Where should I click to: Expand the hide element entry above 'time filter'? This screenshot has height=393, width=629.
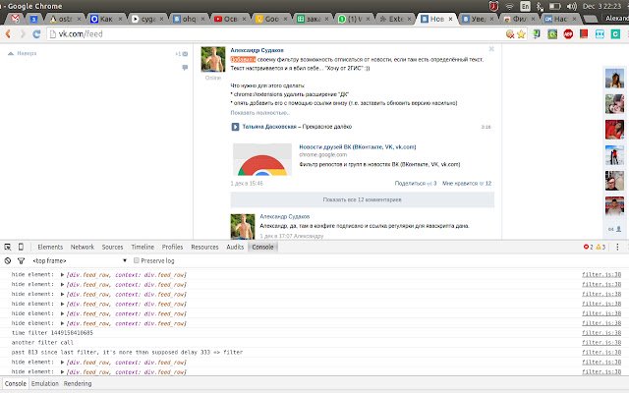(62, 323)
